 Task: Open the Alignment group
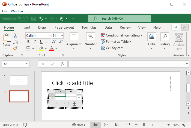(x=74, y=41)
